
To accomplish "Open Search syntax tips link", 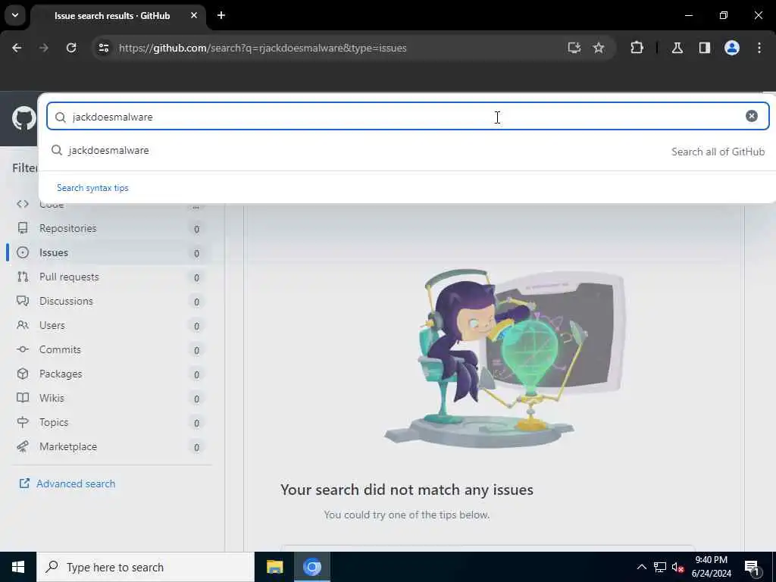I will click(92, 188).
